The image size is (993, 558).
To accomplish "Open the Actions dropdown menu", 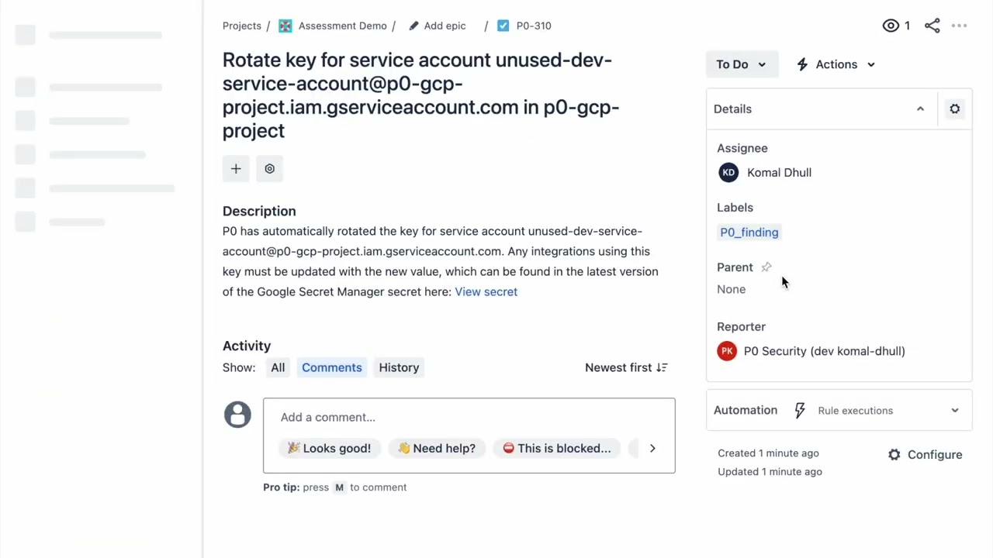I will pos(836,64).
